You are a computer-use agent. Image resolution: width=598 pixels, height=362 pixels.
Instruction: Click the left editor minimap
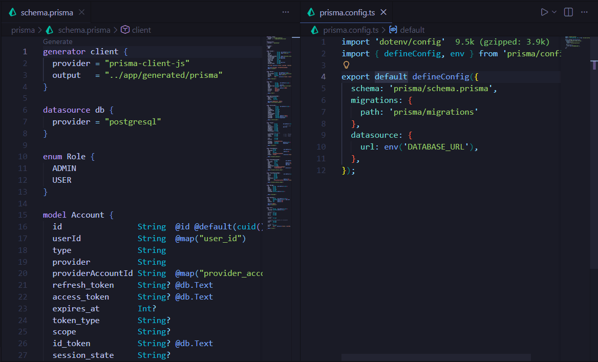[279, 128]
